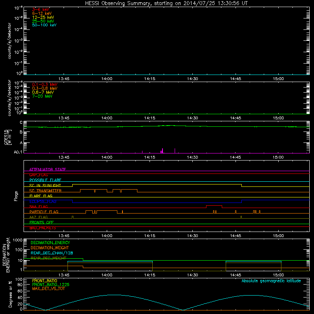
Task: Select the yellow FRONT_RATIO legend label
Action: [x=45, y=281]
